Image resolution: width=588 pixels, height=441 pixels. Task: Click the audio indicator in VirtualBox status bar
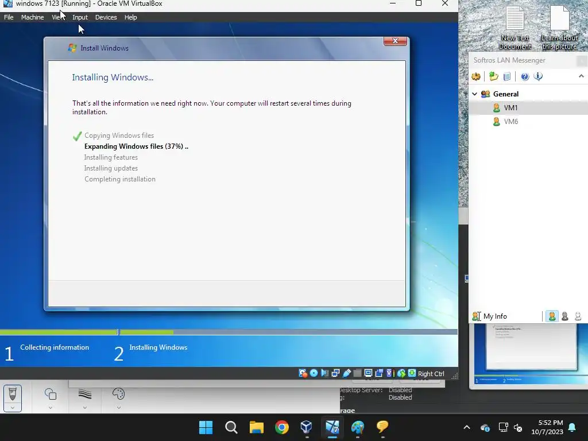click(x=325, y=373)
